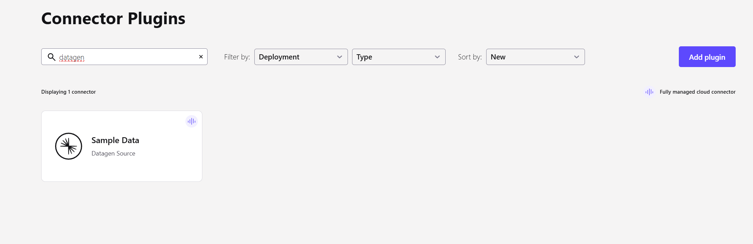Click the Type dropdown chevron arrow
This screenshot has width=753, height=244.
click(437, 57)
